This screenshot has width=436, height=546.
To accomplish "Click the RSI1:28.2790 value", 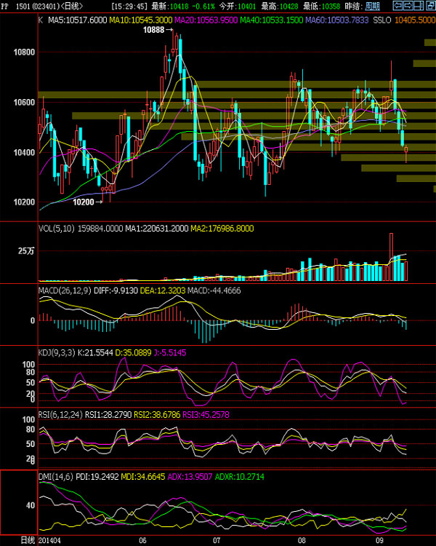I will 108,415.
